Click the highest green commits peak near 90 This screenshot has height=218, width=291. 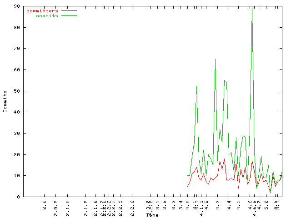pyautogui.click(x=252, y=9)
